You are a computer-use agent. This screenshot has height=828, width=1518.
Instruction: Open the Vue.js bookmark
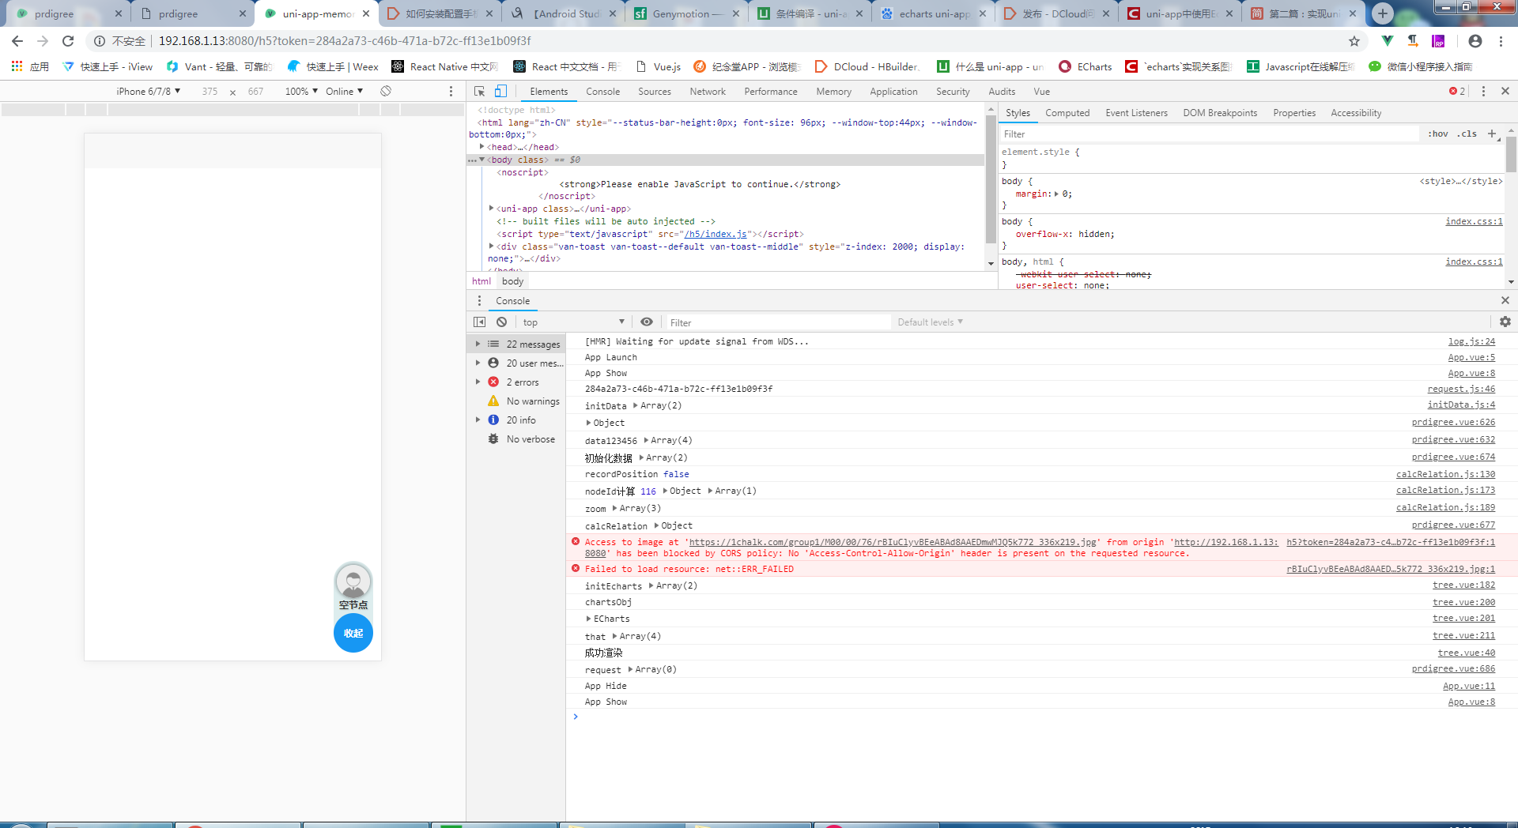coord(658,66)
